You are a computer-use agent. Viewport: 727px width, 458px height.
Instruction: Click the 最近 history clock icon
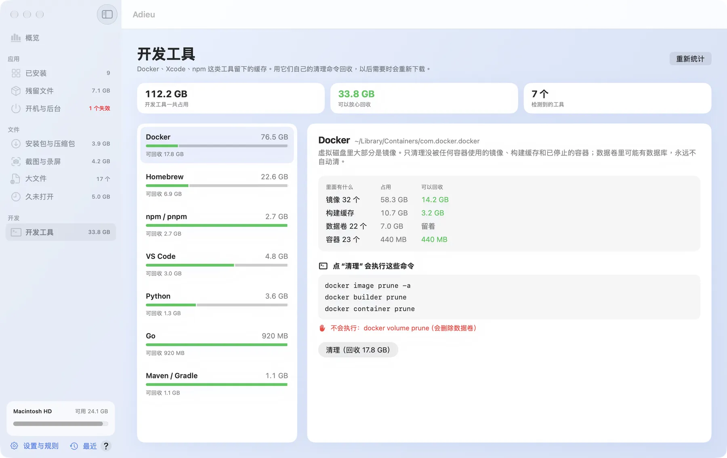click(74, 446)
